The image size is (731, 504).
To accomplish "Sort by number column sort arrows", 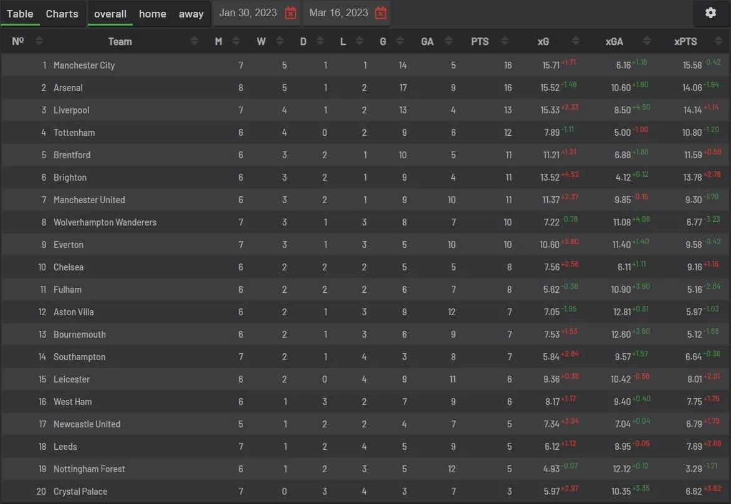I will 39,42.
